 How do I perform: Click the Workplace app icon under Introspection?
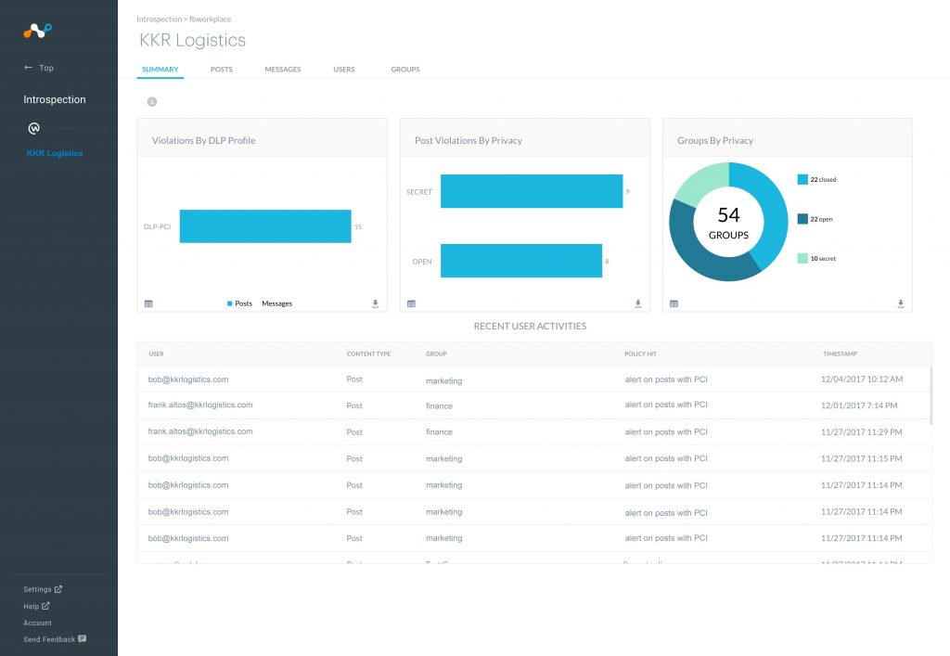point(34,128)
